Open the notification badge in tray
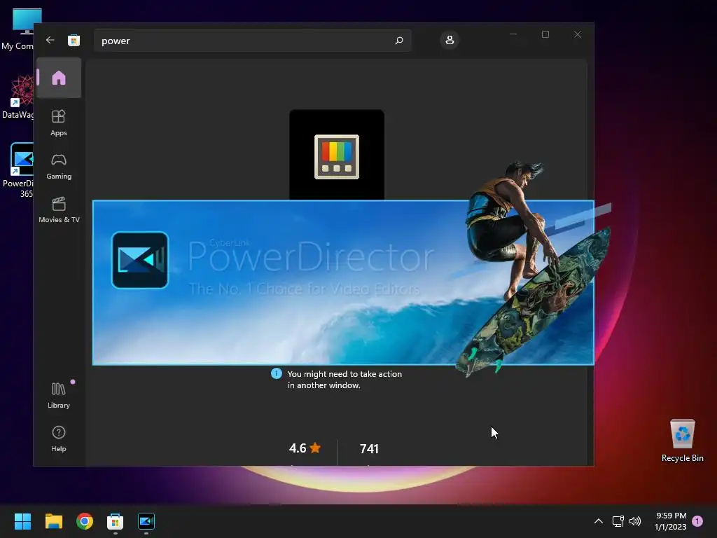The width and height of the screenshot is (717, 538). 697,521
